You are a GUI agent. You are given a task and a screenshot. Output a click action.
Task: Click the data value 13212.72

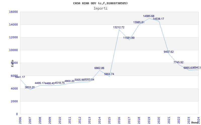tap(119, 27)
